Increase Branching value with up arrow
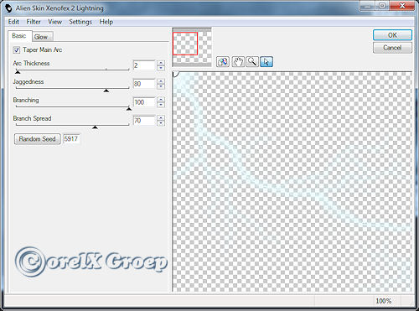The image size is (419, 311). [x=161, y=100]
